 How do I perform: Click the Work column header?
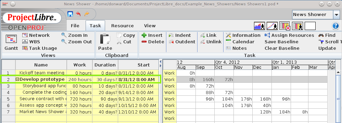(x=80, y=65)
